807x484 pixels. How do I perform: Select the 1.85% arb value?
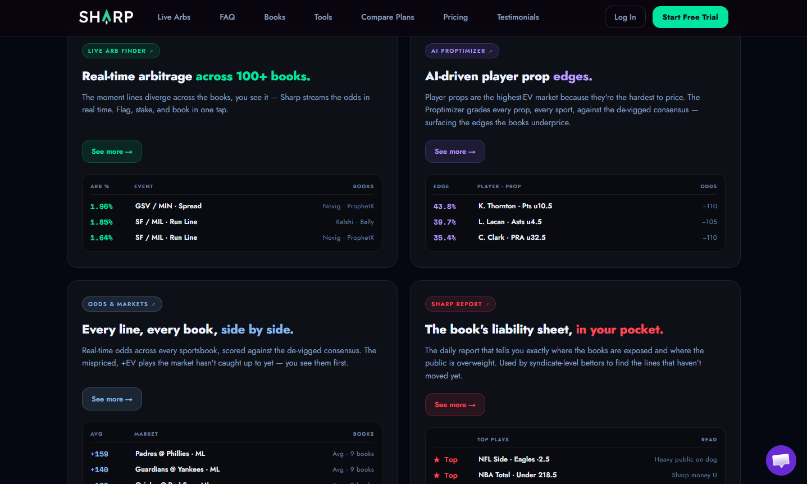pos(102,222)
